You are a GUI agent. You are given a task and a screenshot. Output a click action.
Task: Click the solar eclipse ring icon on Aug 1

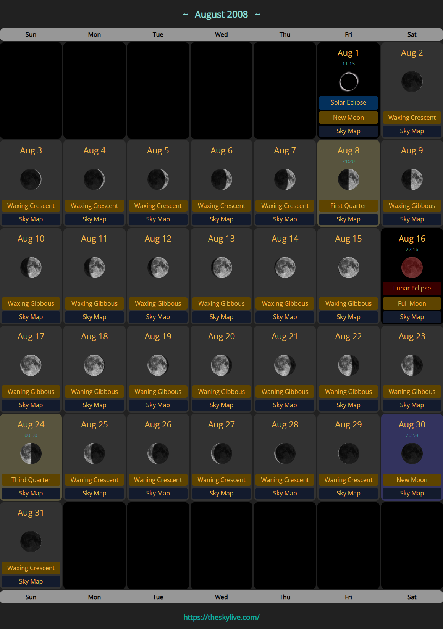(348, 82)
